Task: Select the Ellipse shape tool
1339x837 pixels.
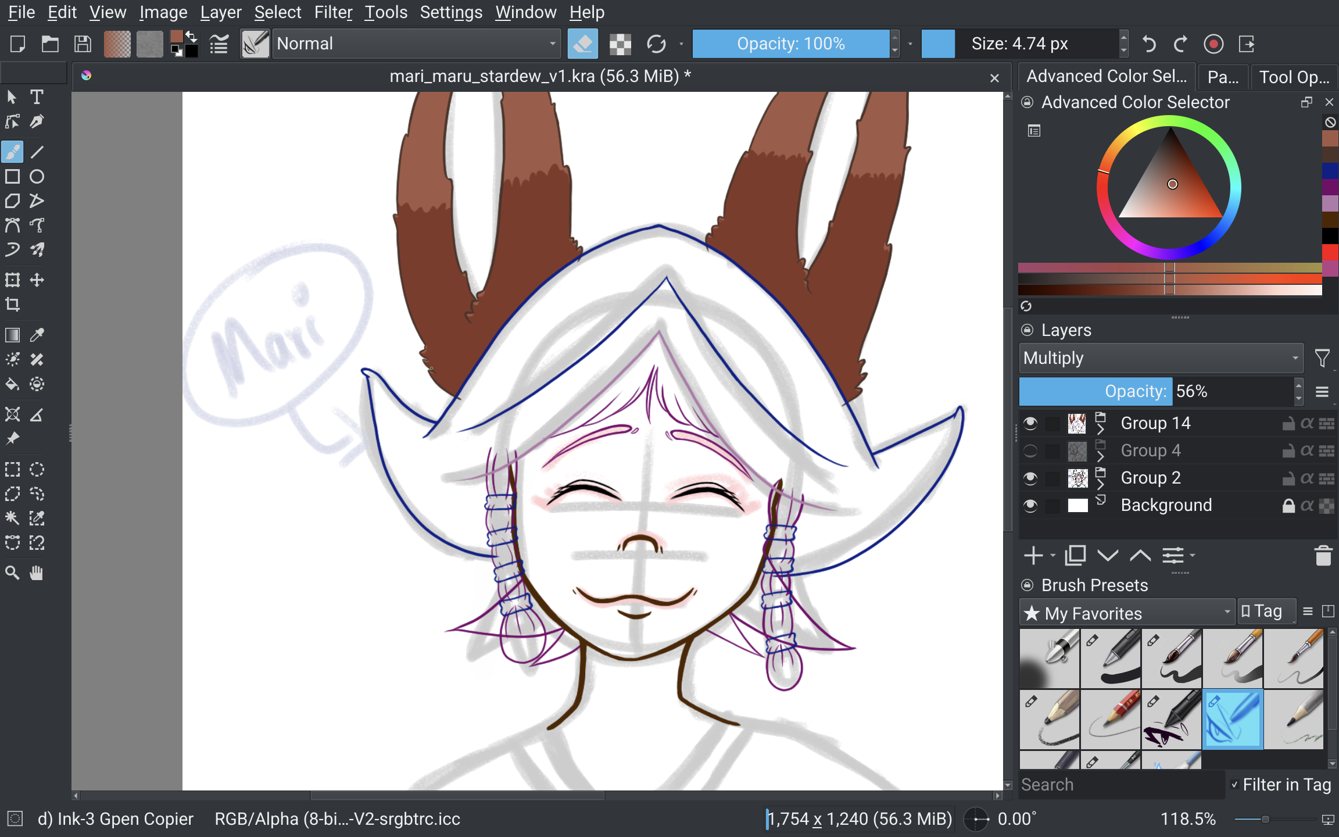Action: [x=37, y=177]
